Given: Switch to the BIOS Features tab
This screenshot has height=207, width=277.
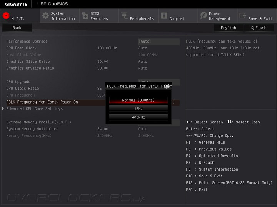Looking at the screenshot, I should [99, 16].
